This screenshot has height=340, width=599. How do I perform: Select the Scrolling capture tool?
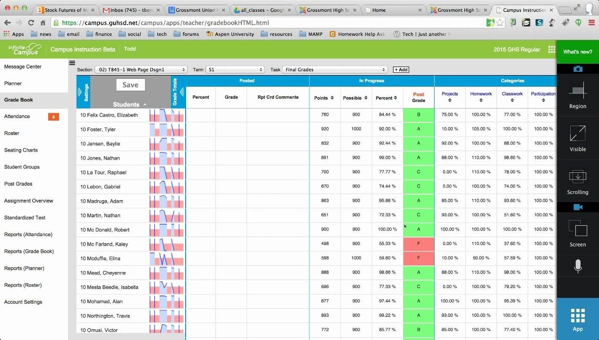coord(578,181)
